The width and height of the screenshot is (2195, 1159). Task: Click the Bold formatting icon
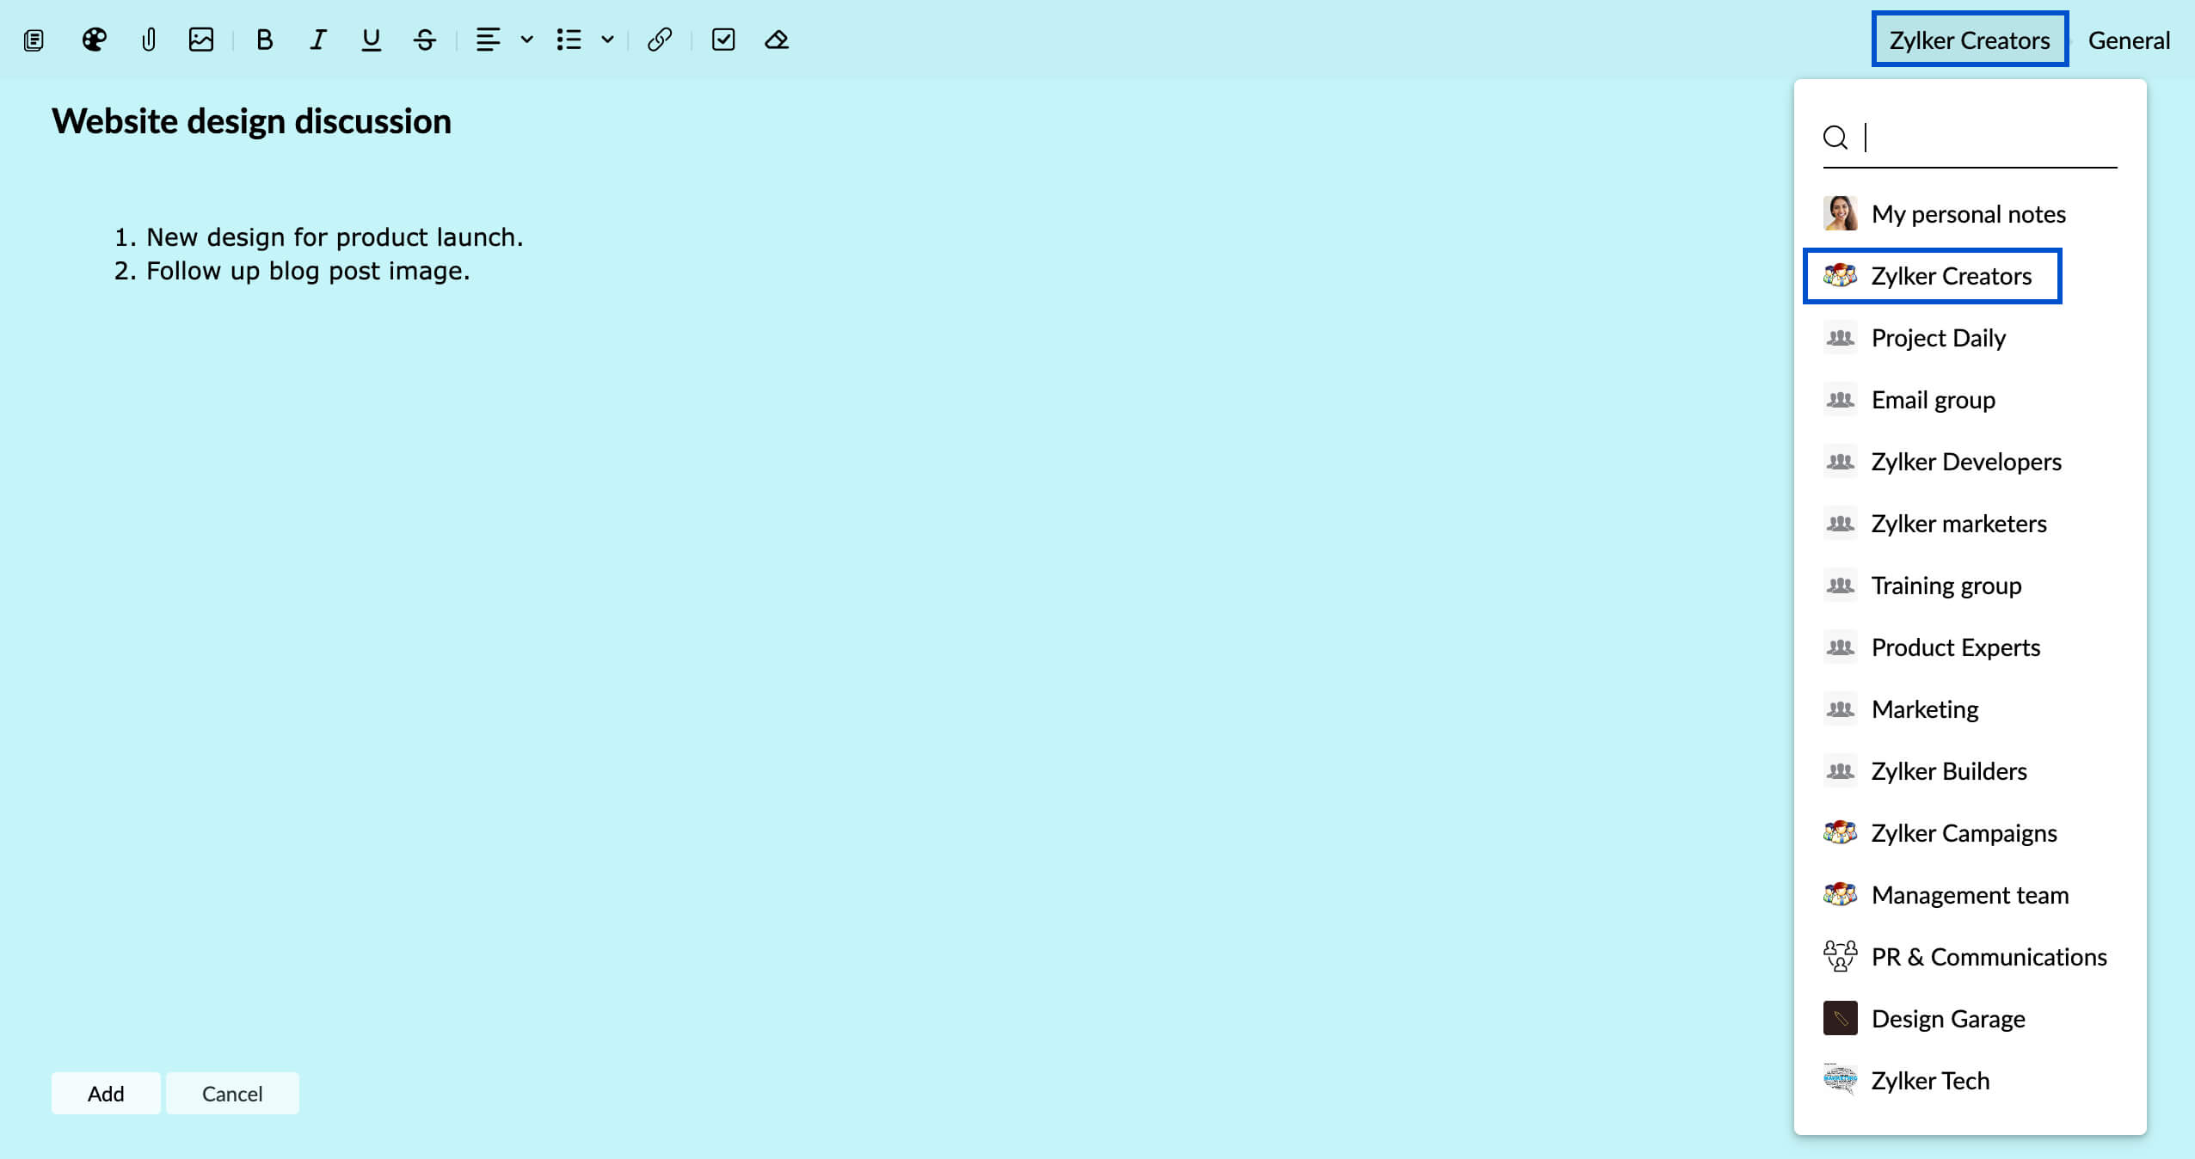(261, 40)
